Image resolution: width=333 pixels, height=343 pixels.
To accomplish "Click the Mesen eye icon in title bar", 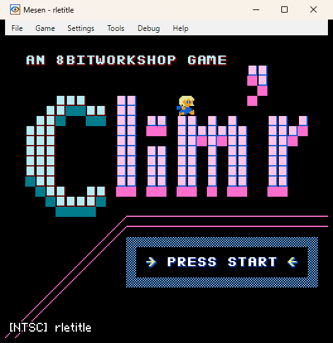I will (15, 9).
